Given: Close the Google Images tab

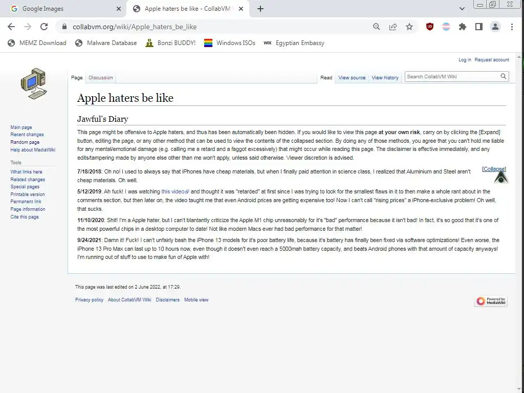Looking at the screenshot, I should click(119, 9).
